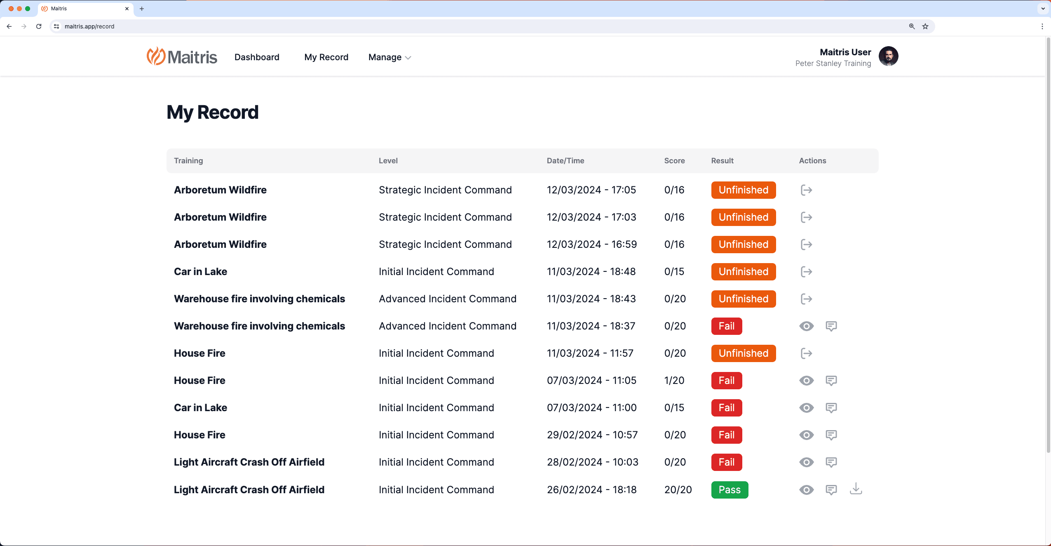This screenshot has height=546, width=1051.
Task: Click resume icon for unfinished House Fire 11:57
Action: pos(806,353)
